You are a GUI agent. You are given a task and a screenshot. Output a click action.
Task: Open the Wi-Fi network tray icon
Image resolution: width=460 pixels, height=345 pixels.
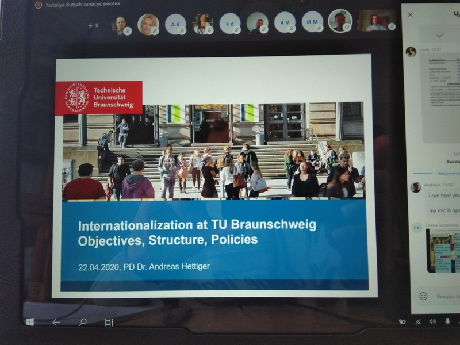coord(417,321)
